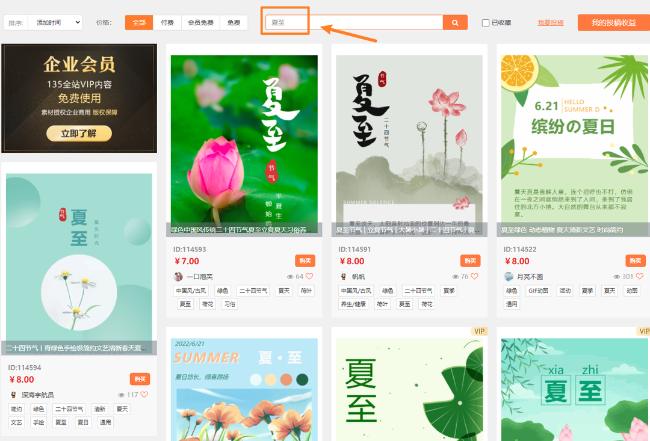Click 购买 button for ID:114593
650x441 pixels.
pyautogui.click(x=305, y=261)
